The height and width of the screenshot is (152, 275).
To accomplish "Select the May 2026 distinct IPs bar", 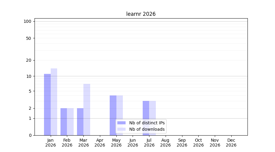I will pos(113,115).
